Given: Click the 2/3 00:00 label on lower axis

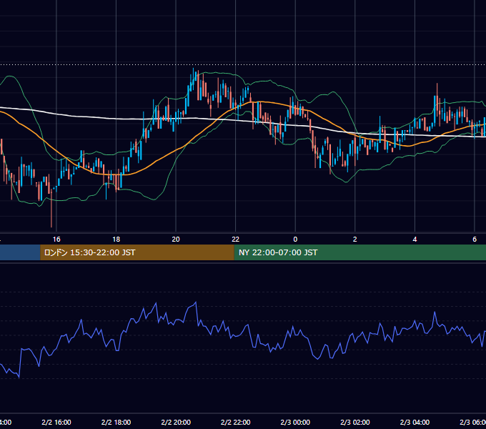Looking at the screenshot, I should pyautogui.click(x=295, y=422).
